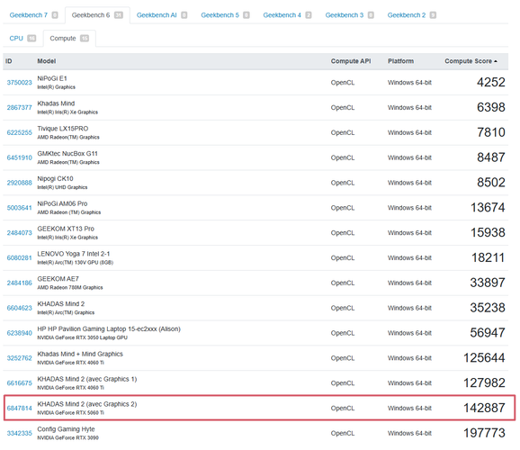Open result ID 2867377 for Khadas Mind

click(x=19, y=107)
